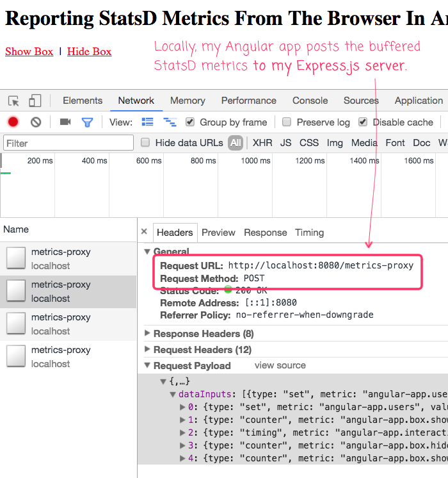448x478 pixels.
Task: Click the Remote Address value [::1]:8080
Action: coord(271,302)
